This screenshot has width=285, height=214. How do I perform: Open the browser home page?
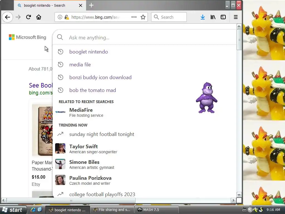click(38, 17)
